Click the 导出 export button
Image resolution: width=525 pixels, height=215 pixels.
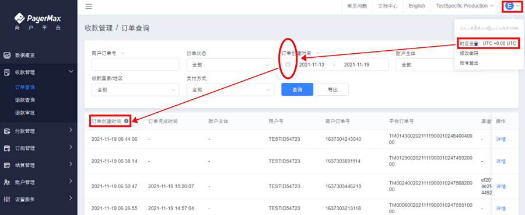(332, 89)
